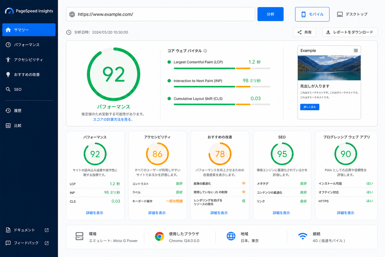Open the サマリー home sidebar item

29,30
